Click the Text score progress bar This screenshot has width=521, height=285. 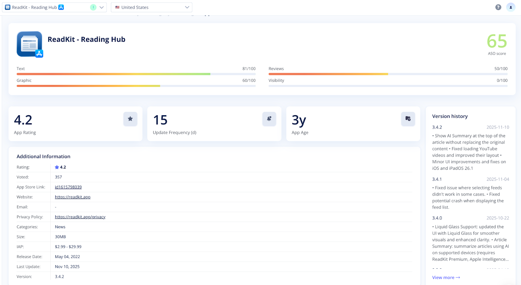[136, 74]
